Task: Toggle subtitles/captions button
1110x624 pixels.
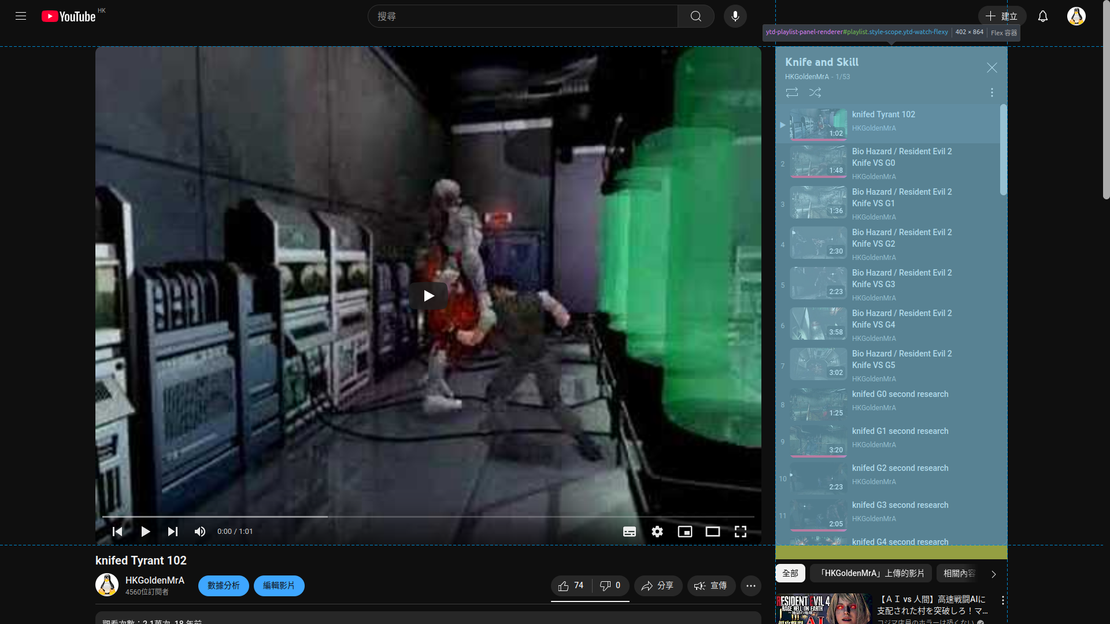Action: [630, 532]
